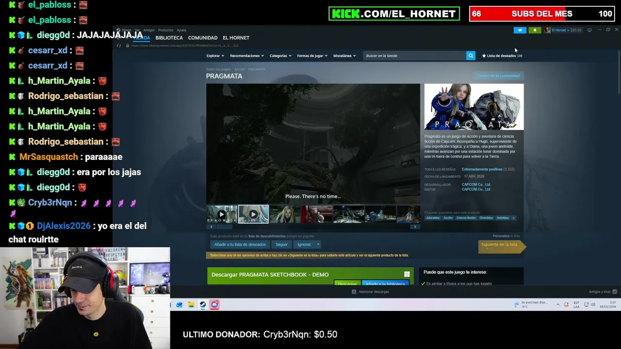Select the red armored character thumbnail
The width and height of the screenshot is (621, 349).
316,214
